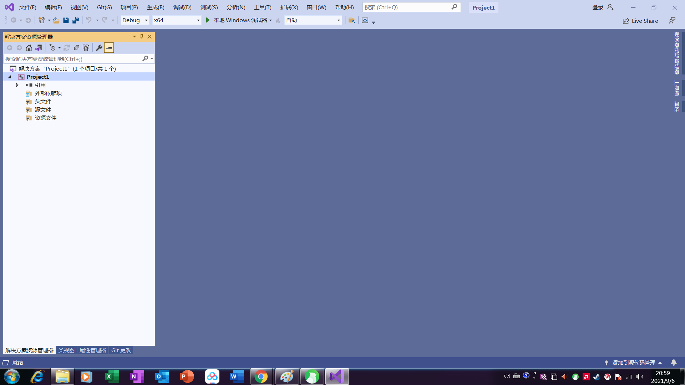
Task: Click the Hot Reload flame icon
Action: (278, 20)
